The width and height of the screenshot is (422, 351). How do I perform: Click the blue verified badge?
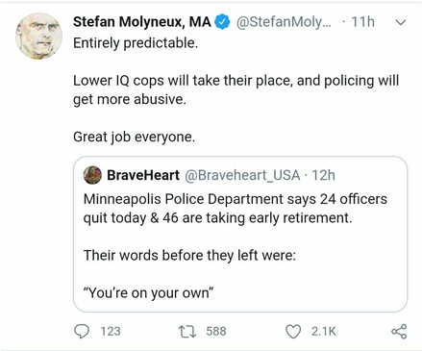click(222, 22)
